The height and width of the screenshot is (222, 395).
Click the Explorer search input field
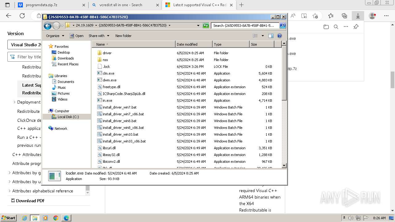click(245, 26)
